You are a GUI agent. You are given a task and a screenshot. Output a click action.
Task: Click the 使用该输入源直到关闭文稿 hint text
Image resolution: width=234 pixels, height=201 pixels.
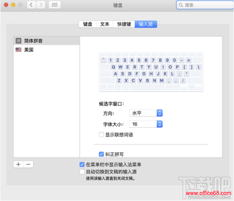(111, 179)
